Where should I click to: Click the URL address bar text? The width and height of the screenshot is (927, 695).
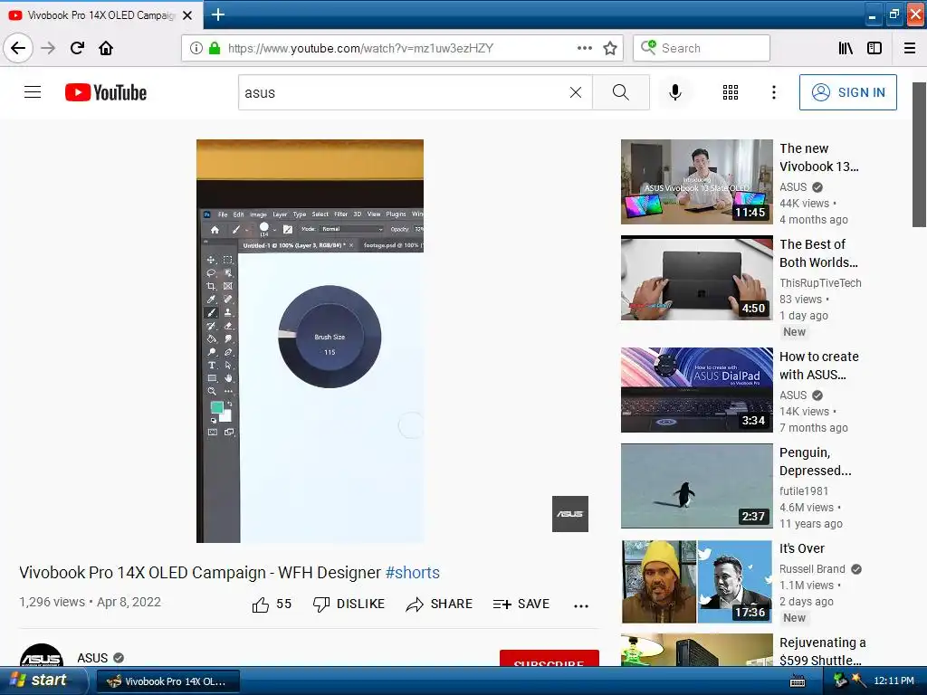[360, 48]
